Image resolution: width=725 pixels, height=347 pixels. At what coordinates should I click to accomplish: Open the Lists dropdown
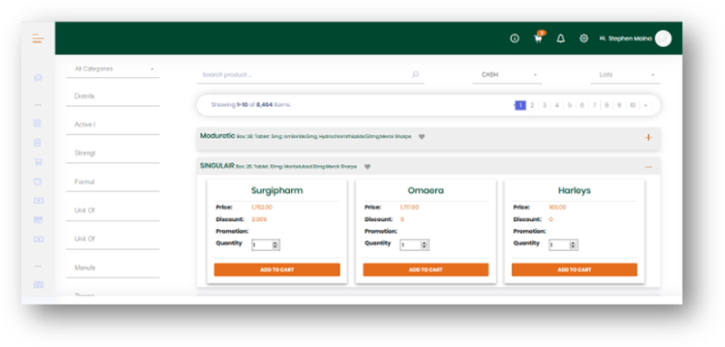tap(625, 75)
